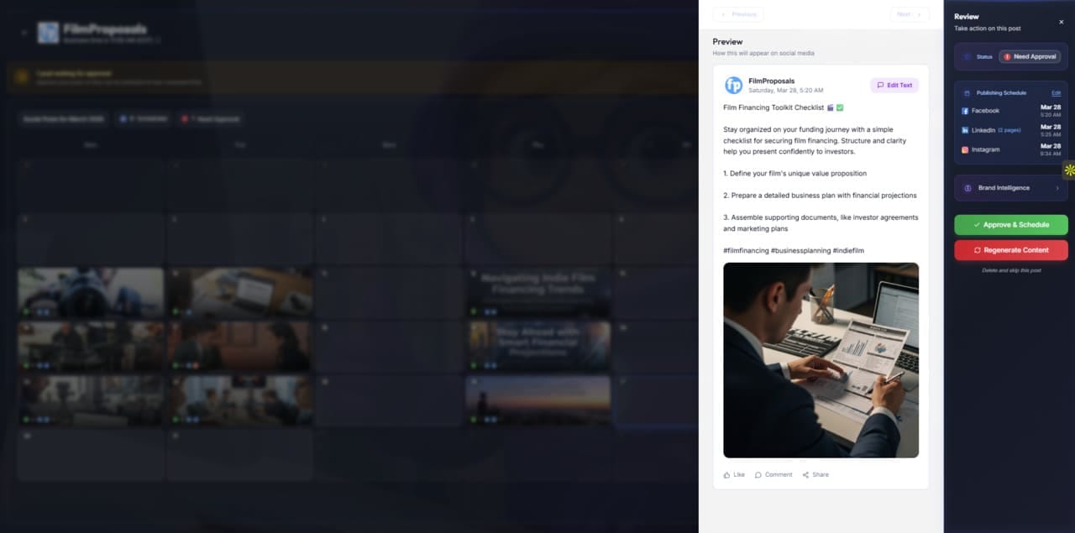Close the Review panel
The height and width of the screenshot is (533, 1075).
tap(1061, 22)
